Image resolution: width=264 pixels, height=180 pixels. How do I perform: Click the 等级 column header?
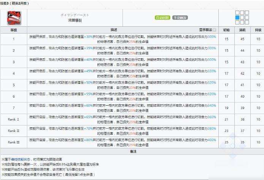pyautogui.click(x=14, y=30)
